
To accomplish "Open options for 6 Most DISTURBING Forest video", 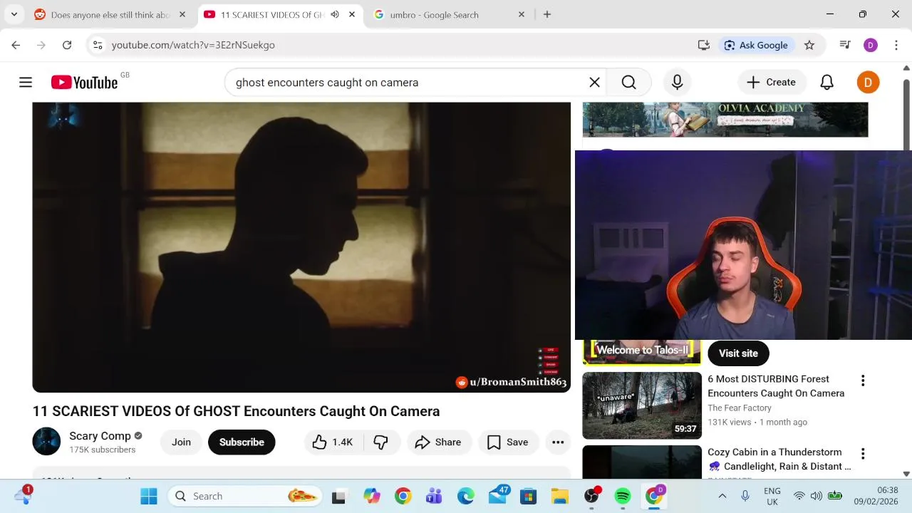I will coord(863,380).
